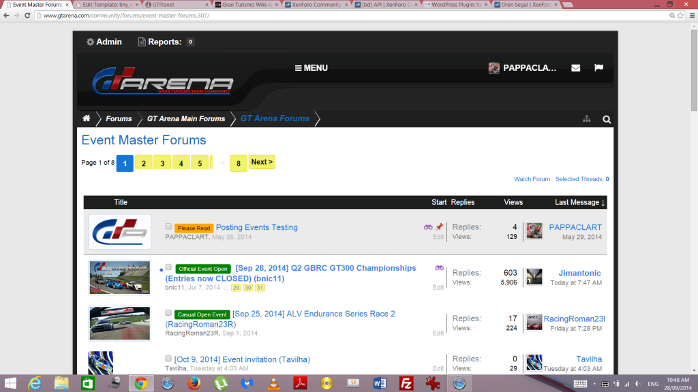This screenshot has width=698, height=392.
Task: Click GT Arena Main Forums breadcrumb
Action: pyautogui.click(x=186, y=118)
